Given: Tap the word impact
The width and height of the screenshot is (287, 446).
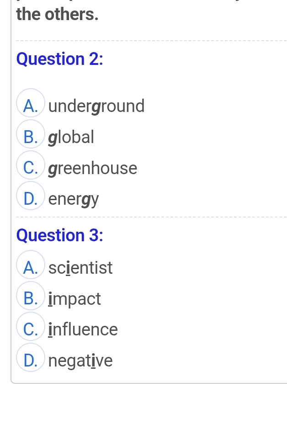Looking at the screenshot, I should (x=75, y=299).
